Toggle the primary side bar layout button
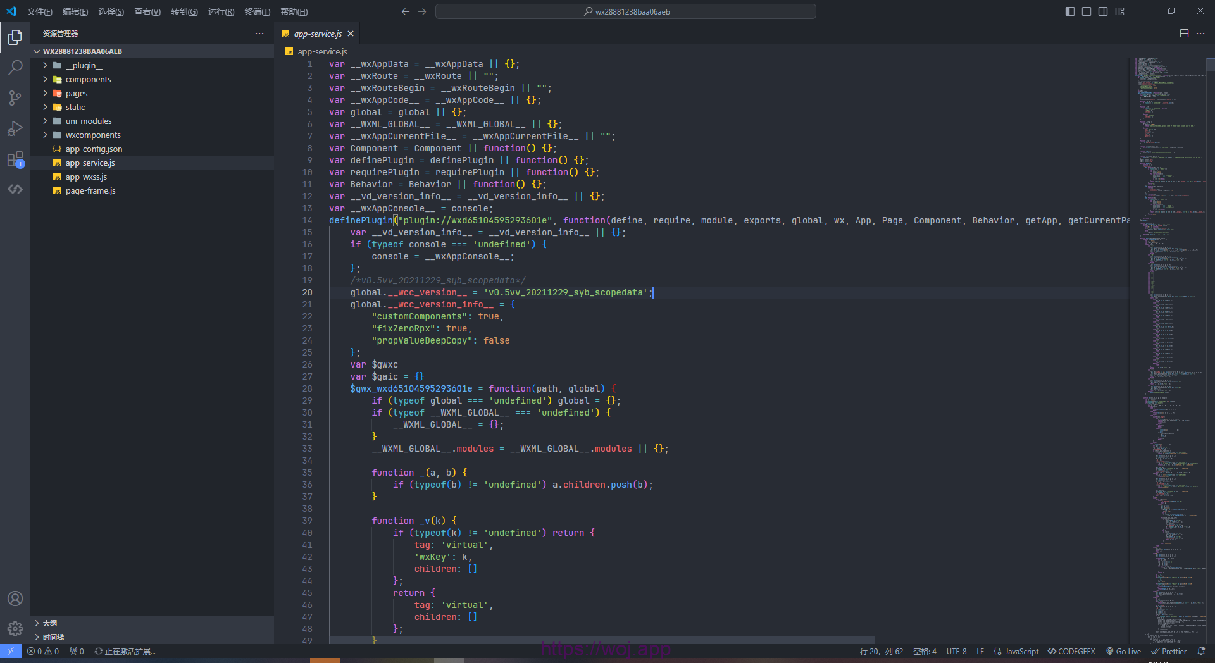This screenshot has height=663, width=1215. click(1070, 11)
